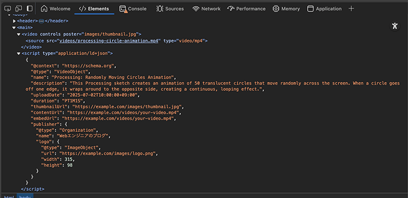408x198 pixels.
Task: Click the "@context" schema.org line
Action: [x=73, y=65]
